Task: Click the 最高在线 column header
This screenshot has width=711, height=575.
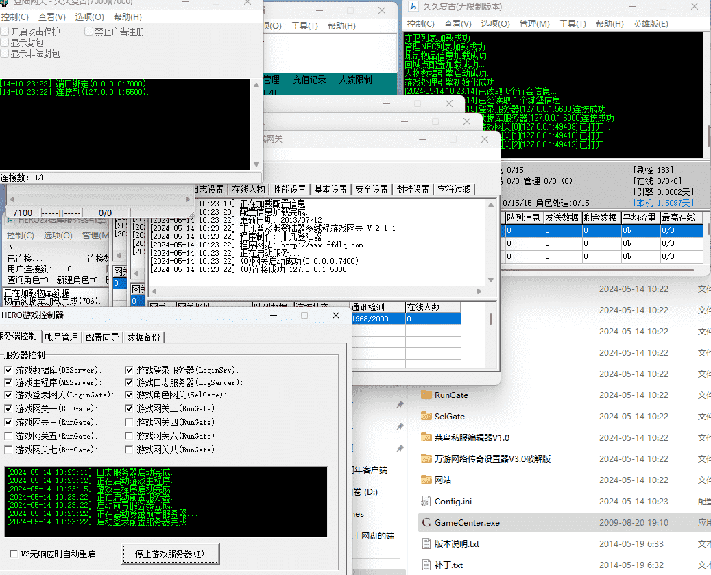Action: [679, 217]
